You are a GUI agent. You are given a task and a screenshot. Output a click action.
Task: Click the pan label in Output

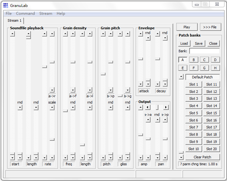[161, 164]
